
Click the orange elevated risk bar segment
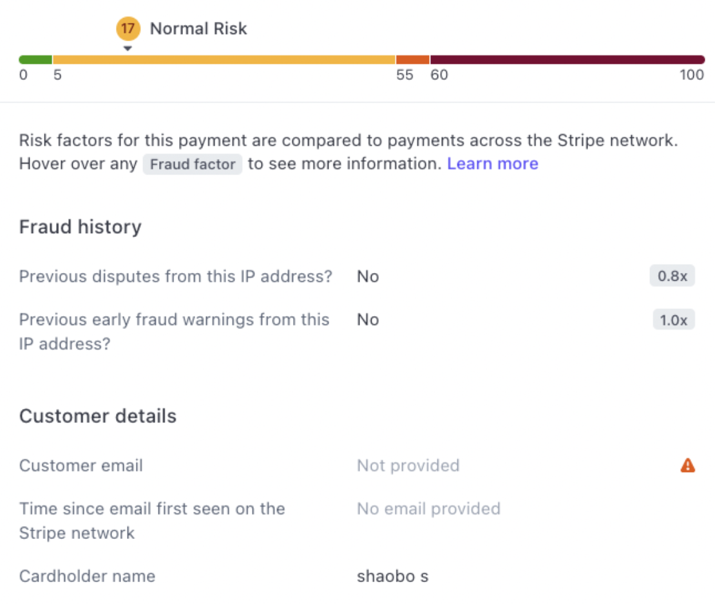413,60
